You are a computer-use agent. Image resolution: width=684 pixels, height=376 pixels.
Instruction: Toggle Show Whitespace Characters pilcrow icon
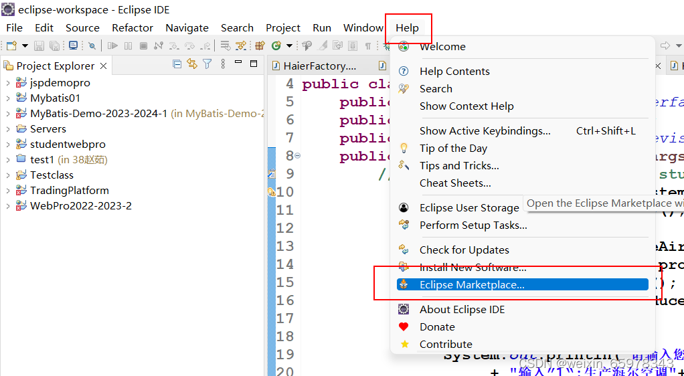pos(367,45)
